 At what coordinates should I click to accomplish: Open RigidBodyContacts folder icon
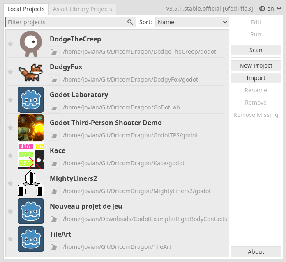coord(54,219)
